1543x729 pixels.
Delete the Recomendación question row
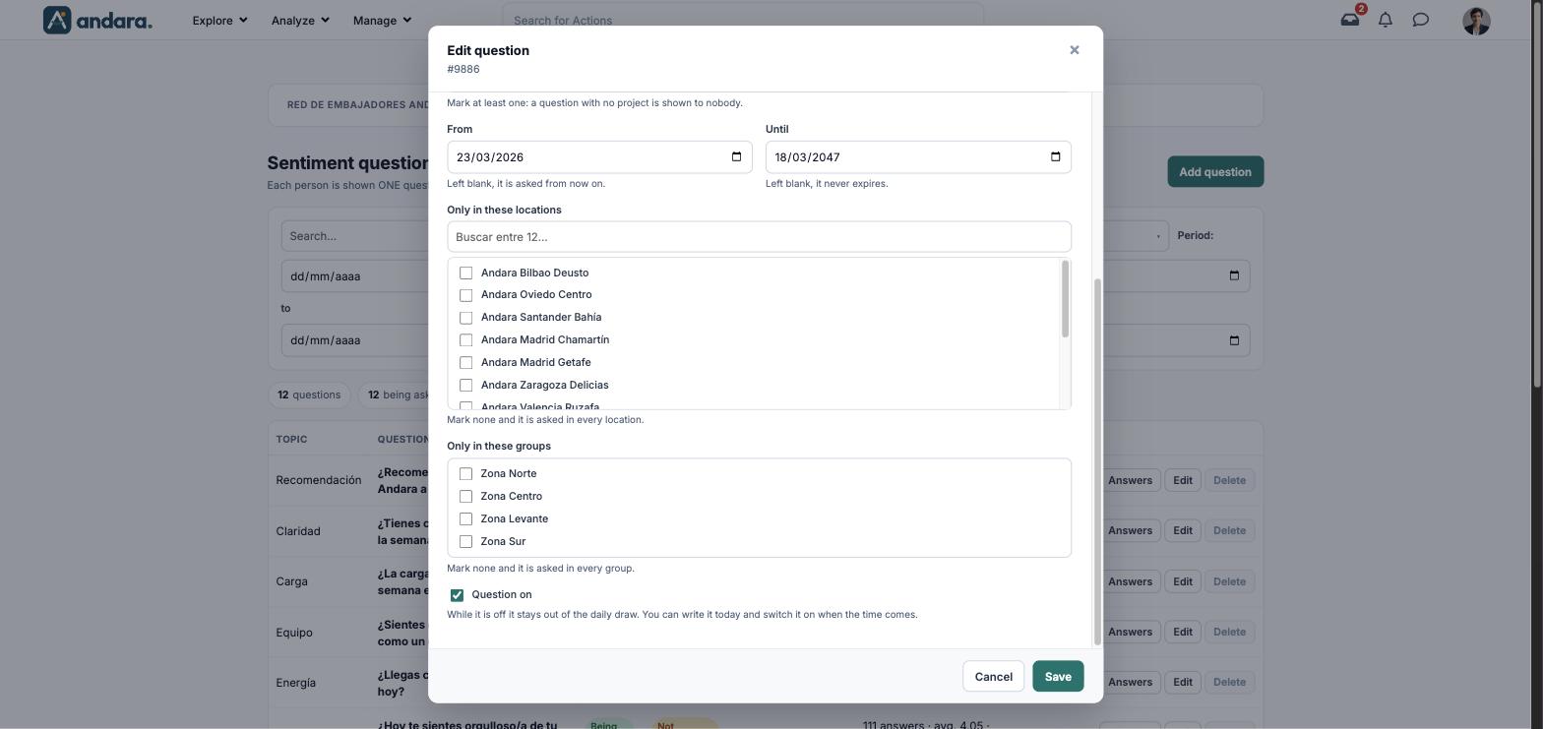[x=1229, y=480]
